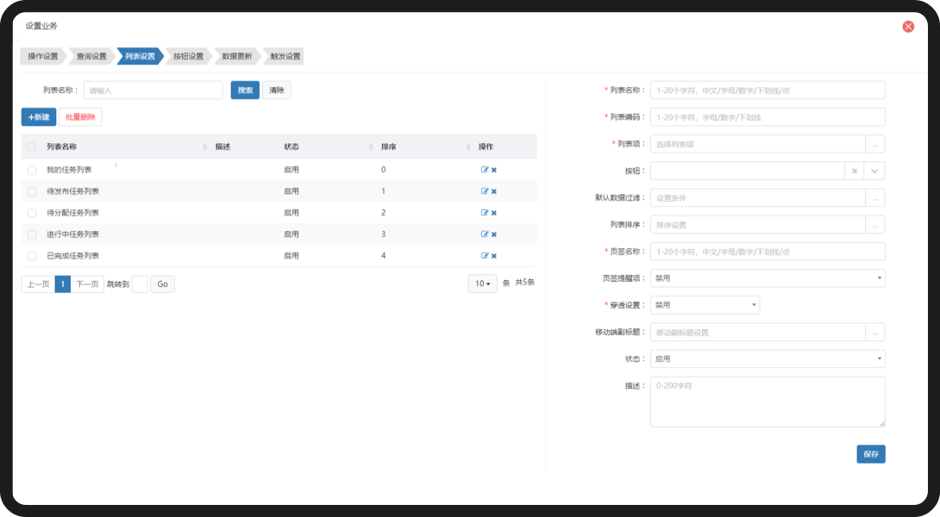940x517 pixels.
Task: Check the 已完成任务列表 row checkbox
Action: [32, 257]
